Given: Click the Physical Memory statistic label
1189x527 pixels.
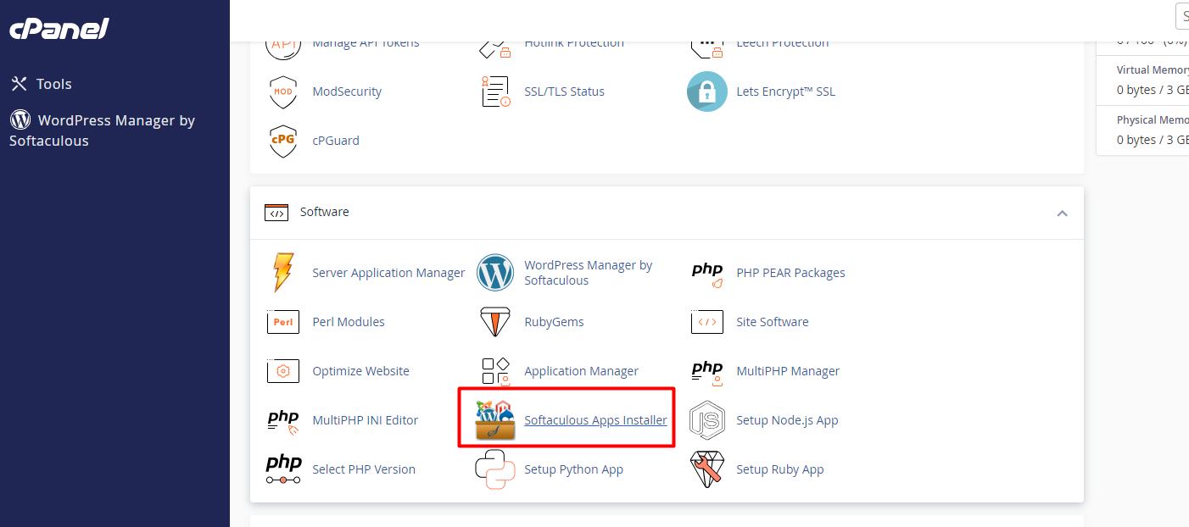Looking at the screenshot, I should coord(1153,120).
